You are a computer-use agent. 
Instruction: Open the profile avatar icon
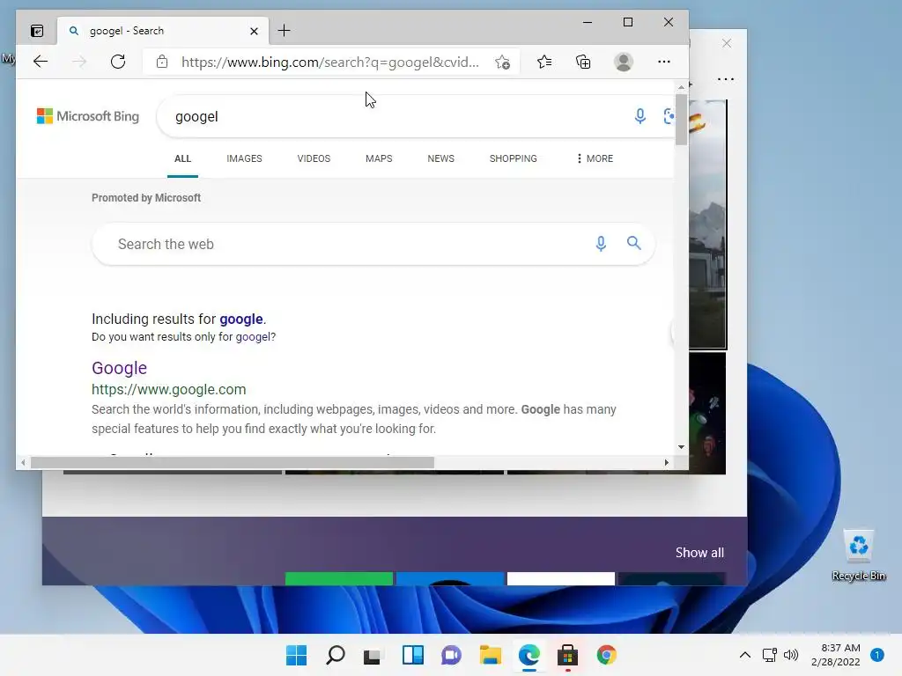tap(624, 62)
